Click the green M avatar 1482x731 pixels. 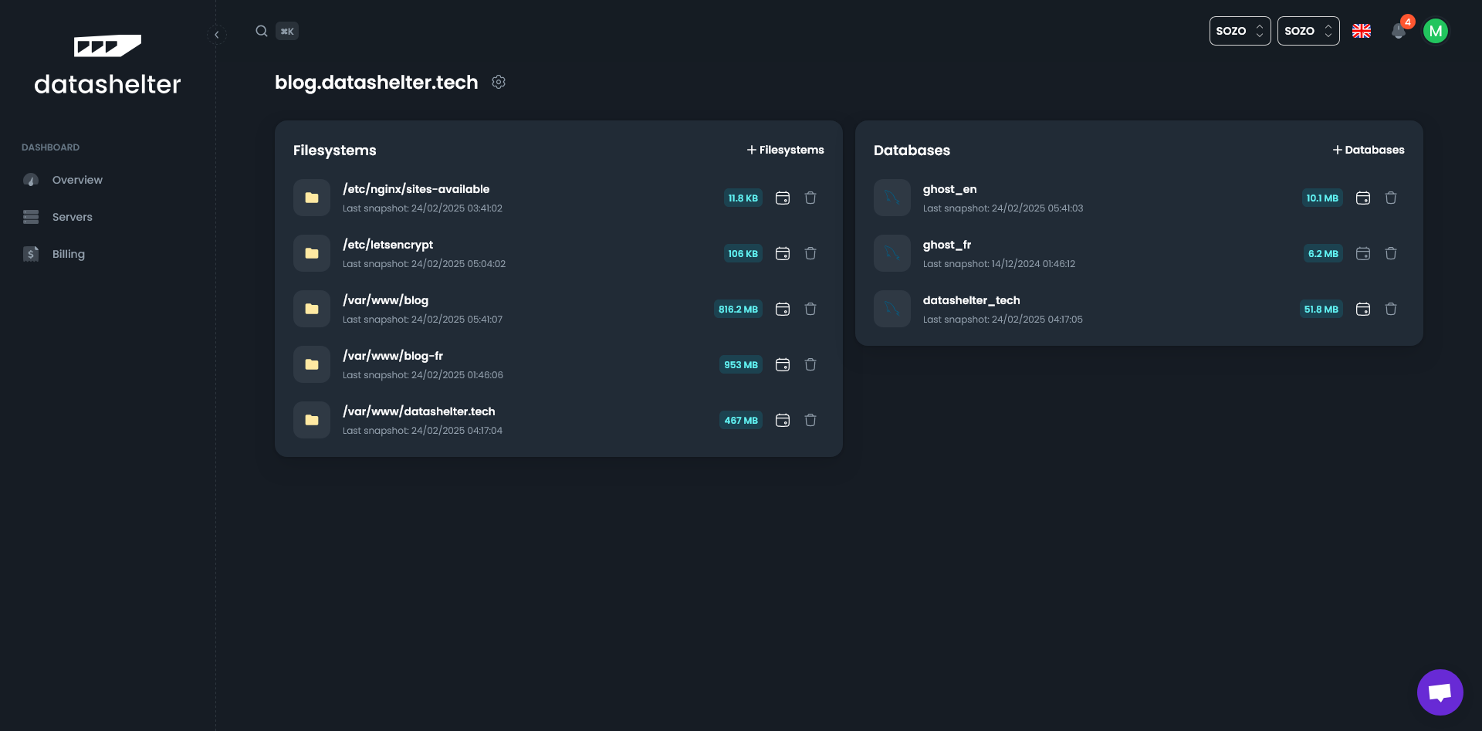coord(1436,31)
